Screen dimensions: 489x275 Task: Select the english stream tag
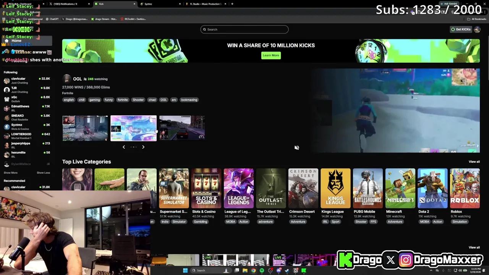tap(69, 100)
